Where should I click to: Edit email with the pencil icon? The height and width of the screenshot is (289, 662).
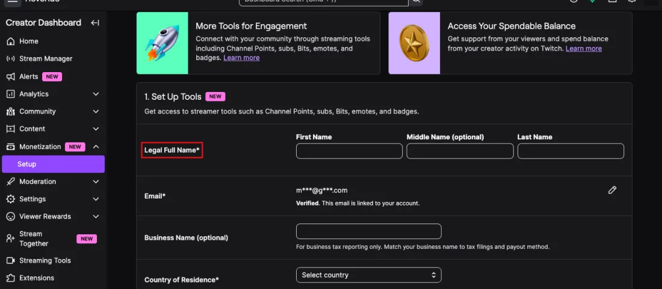(x=612, y=190)
